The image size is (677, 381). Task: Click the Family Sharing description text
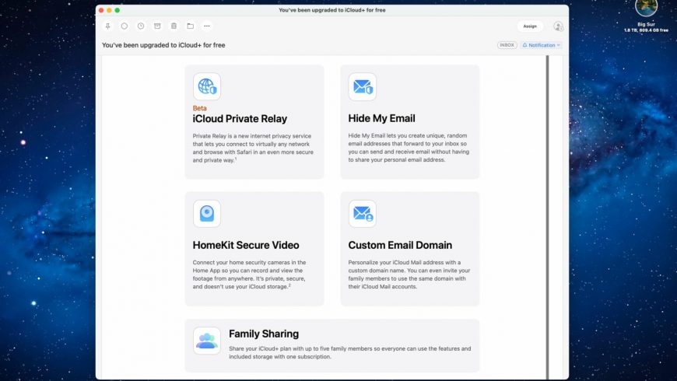[349, 352]
